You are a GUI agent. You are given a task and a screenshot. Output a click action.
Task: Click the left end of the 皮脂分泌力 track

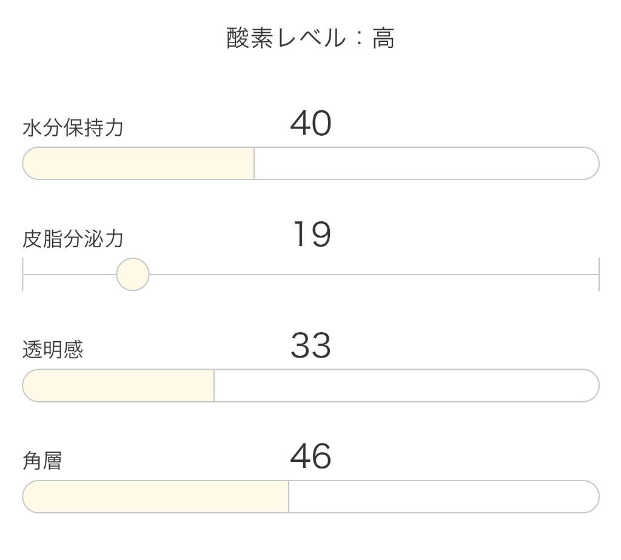coord(23,275)
